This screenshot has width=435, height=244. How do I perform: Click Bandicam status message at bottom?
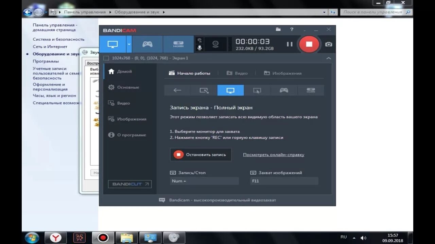click(217, 200)
